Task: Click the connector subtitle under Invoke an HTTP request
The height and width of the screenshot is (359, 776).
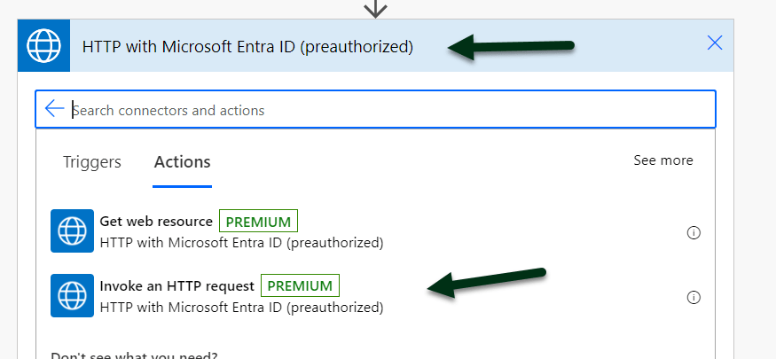Action: pos(241,308)
